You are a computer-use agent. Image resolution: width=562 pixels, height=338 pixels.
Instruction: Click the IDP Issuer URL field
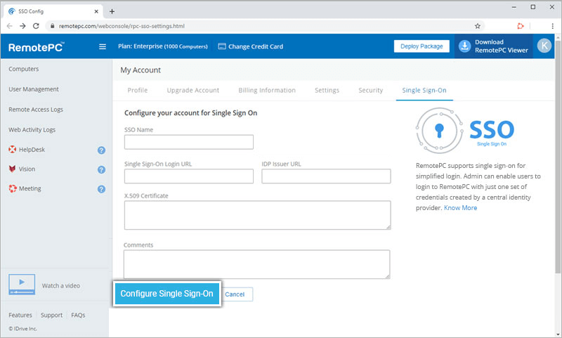[x=326, y=176]
